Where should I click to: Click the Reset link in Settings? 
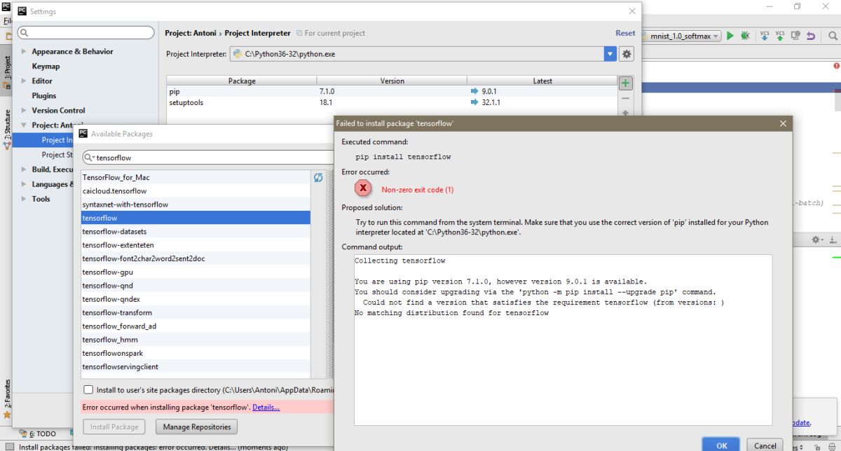[x=625, y=33]
